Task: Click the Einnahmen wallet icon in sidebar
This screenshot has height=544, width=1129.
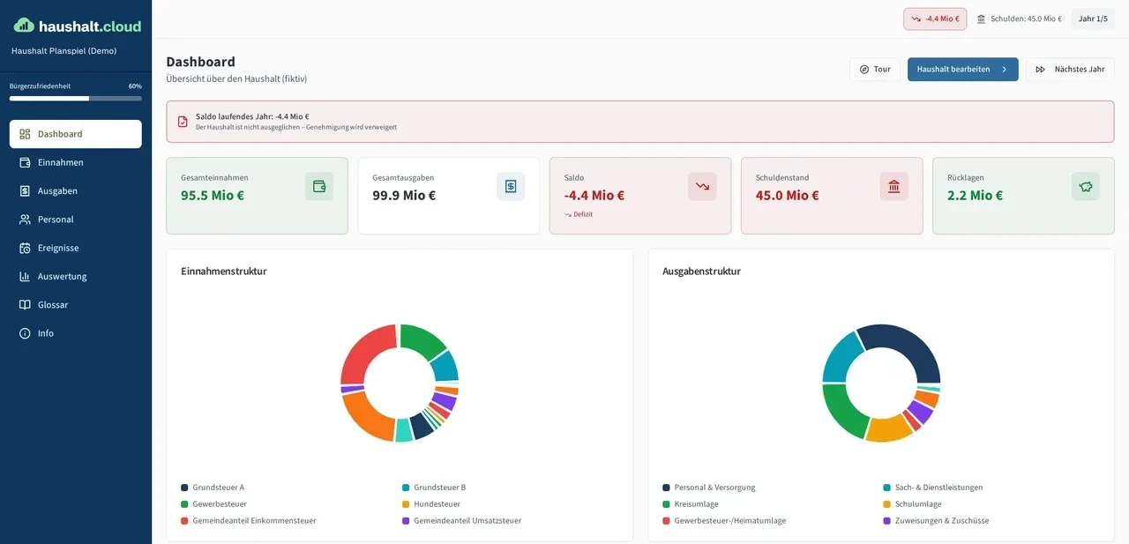Action: (x=25, y=162)
